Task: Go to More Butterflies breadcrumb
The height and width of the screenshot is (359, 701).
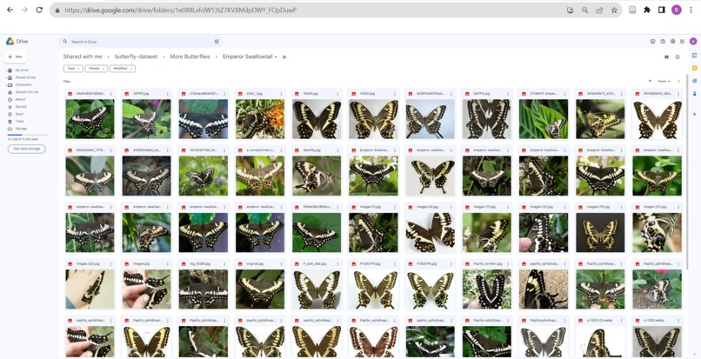Action: 190,57
